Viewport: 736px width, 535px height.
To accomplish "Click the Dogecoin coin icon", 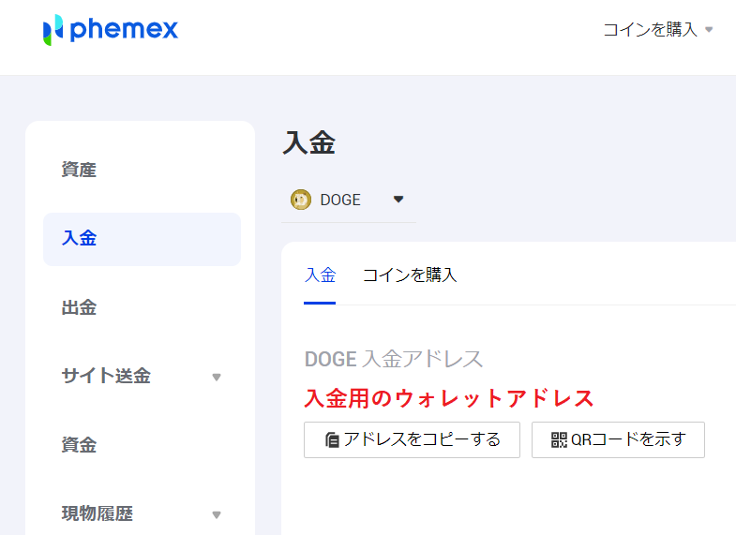I will click(x=301, y=200).
